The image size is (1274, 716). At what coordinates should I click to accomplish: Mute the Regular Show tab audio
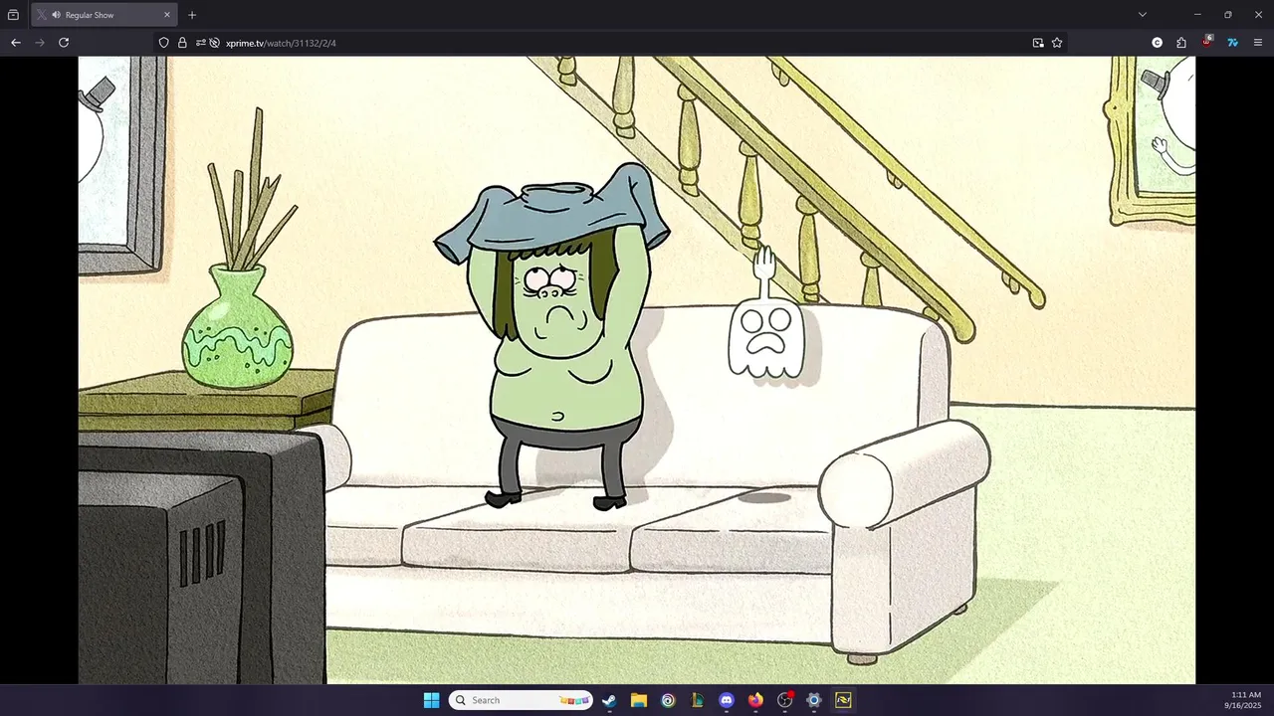[x=56, y=15]
